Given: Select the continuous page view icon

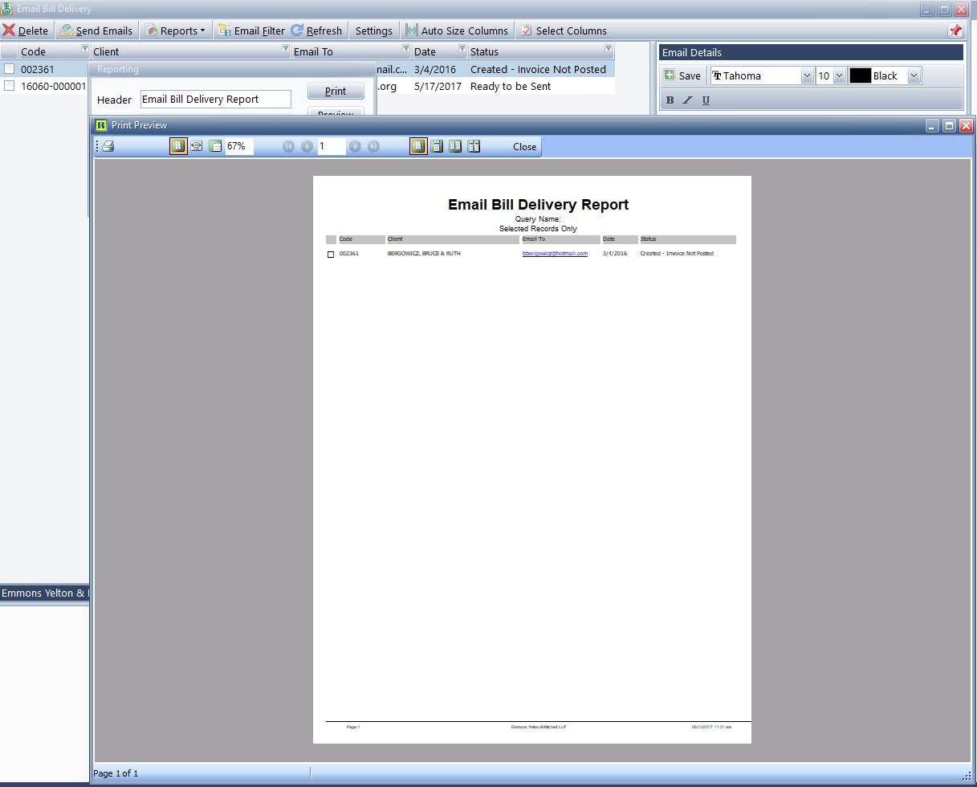Looking at the screenshot, I should pyautogui.click(x=437, y=146).
